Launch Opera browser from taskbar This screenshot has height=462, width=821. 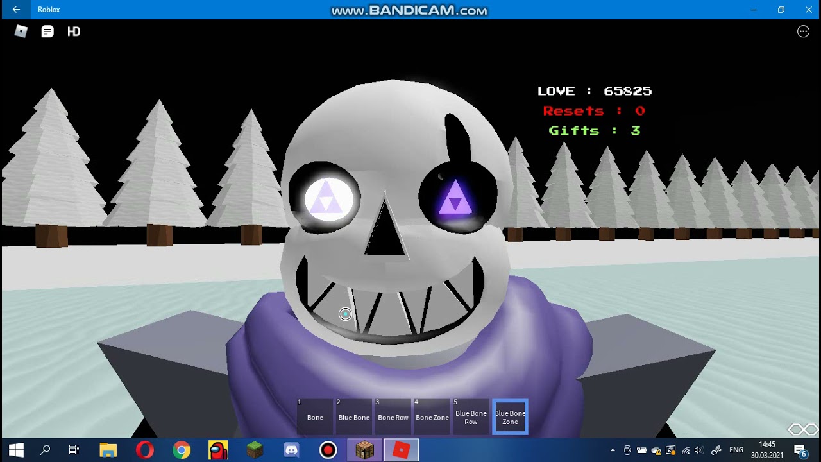coord(145,450)
